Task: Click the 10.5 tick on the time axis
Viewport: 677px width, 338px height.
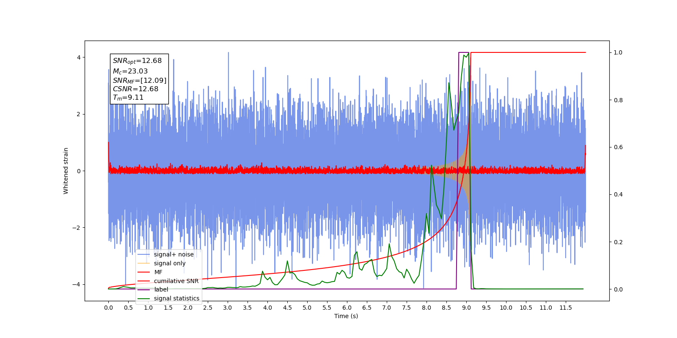Action: [x=526, y=308]
